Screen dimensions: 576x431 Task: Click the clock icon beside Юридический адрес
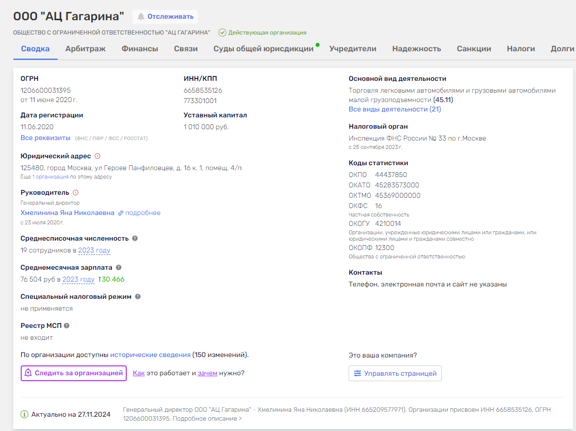tap(97, 156)
